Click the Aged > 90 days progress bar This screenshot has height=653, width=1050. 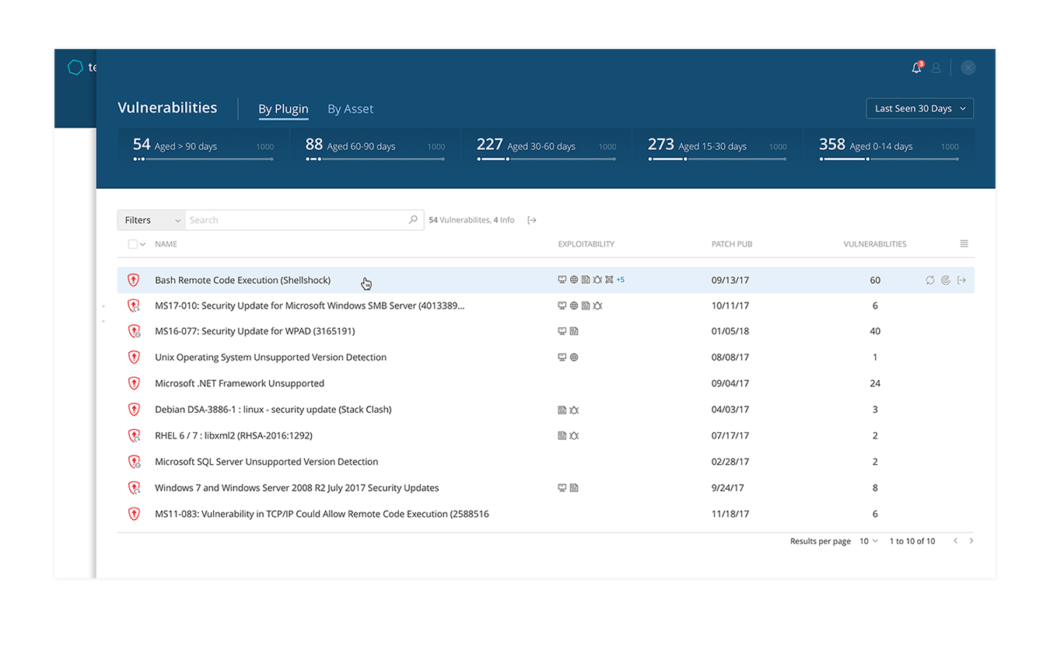[x=203, y=159]
